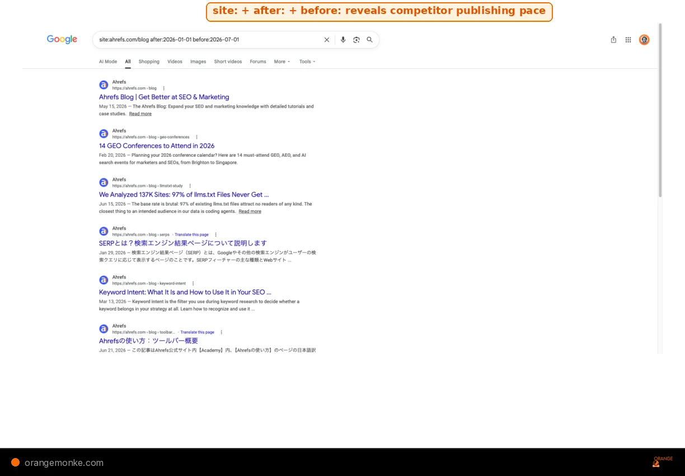
Task: Open '14 GEO Conferences to Attend in 2026'
Action: (157, 146)
